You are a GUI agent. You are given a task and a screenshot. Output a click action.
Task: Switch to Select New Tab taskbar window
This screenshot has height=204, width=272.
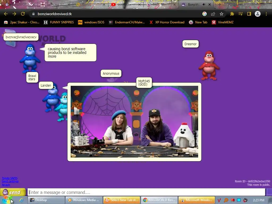point(122,200)
